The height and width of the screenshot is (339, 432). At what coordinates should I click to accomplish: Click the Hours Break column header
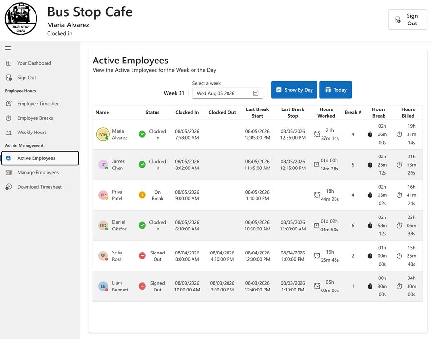(379, 112)
